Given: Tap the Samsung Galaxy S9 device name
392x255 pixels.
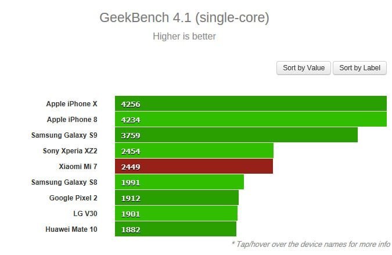Looking at the screenshot, I should [x=64, y=135].
